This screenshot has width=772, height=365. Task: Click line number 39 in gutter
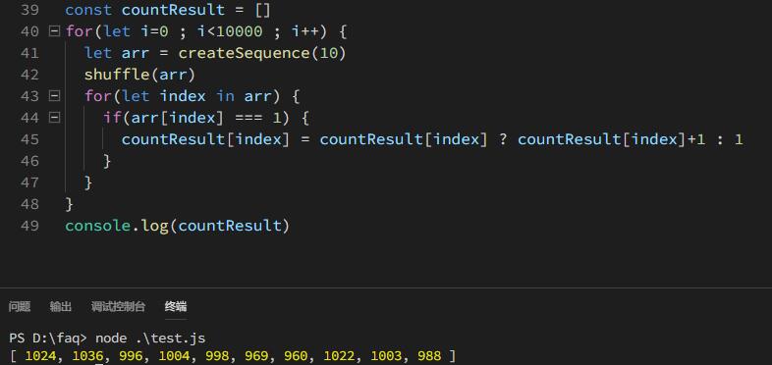click(x=30, y=10)
